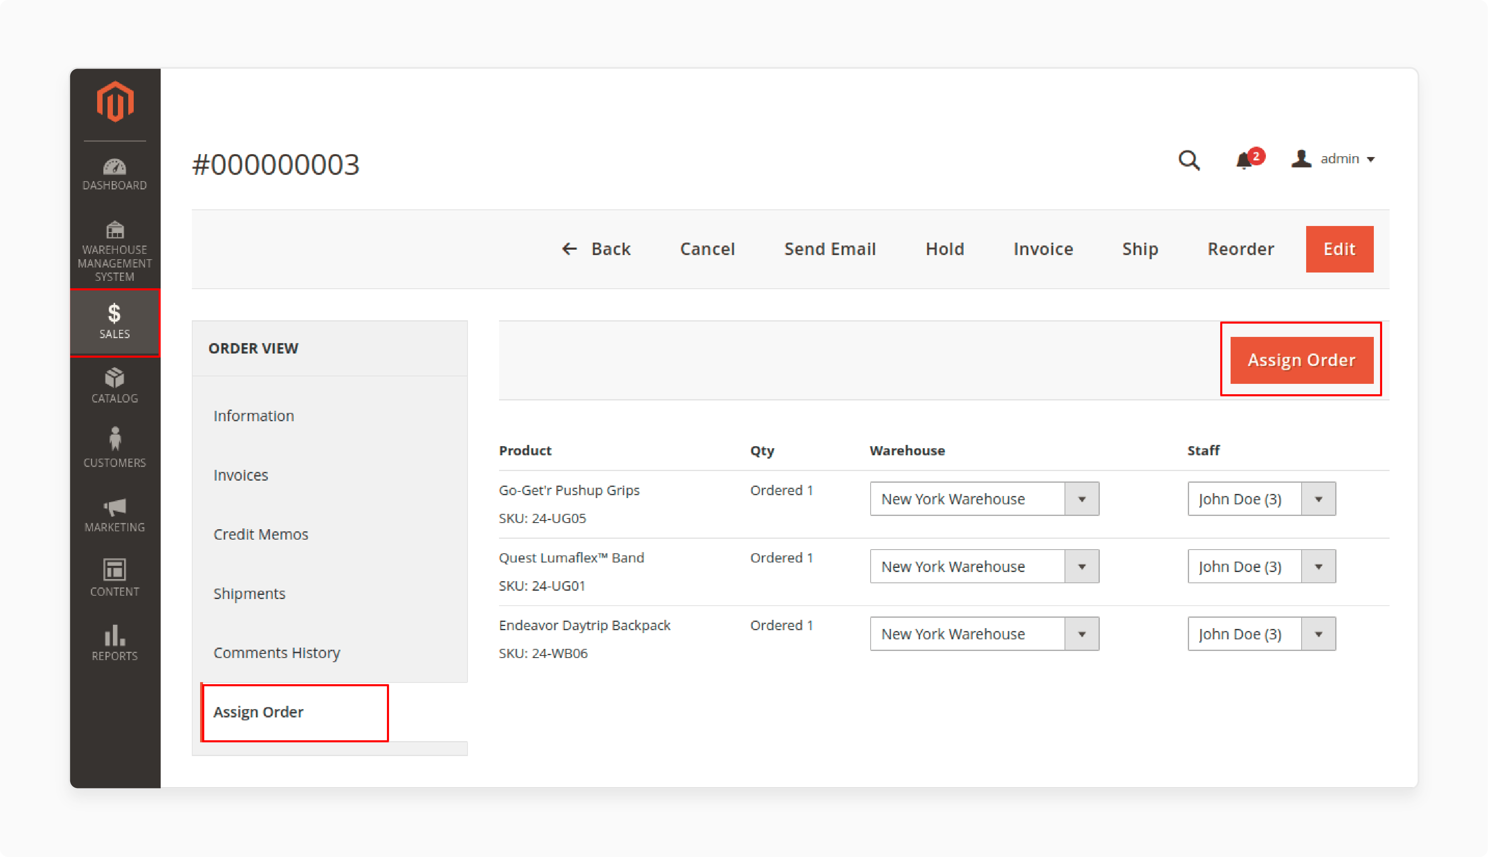Open the Marketing sidebar menu
1488x857 pixels.
click(x=115, y=515)
